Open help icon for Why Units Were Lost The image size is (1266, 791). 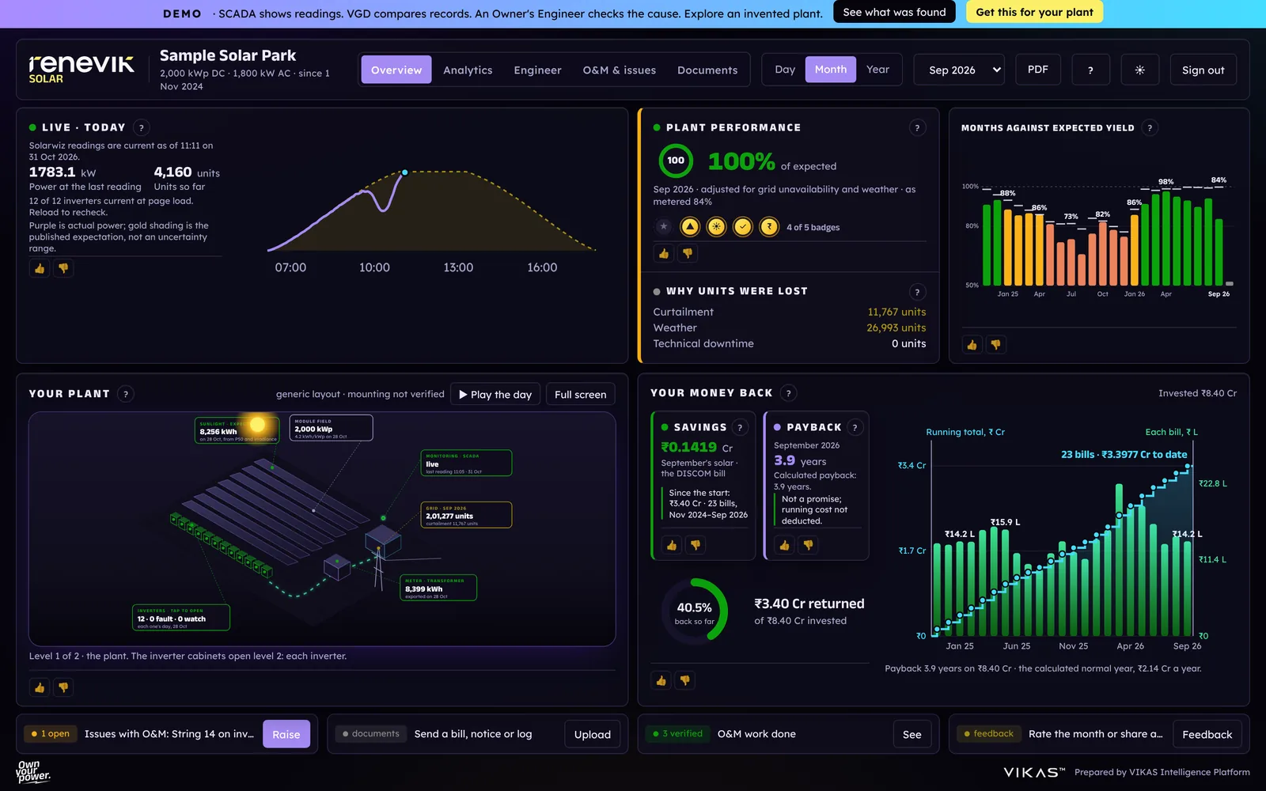pyautogui.click(x=917, y=292)
